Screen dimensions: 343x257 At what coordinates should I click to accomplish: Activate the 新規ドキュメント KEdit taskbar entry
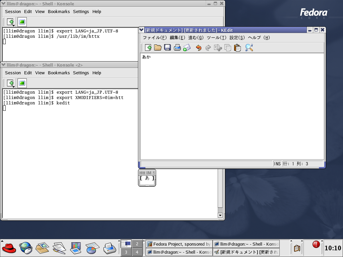(x=246, y=252)
